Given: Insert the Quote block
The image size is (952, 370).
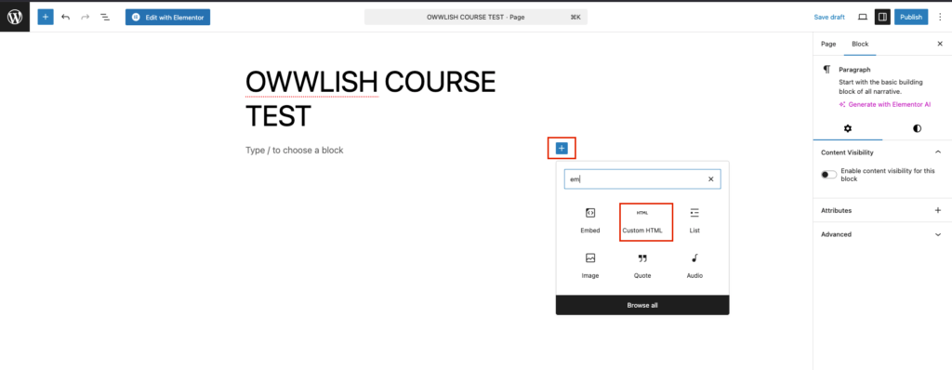Looking at the screenshot, I should (642, 266).
